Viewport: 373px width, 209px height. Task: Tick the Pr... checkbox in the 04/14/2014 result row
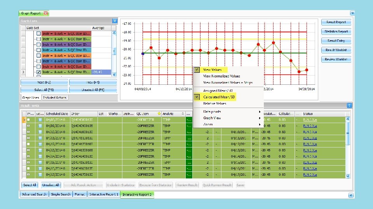tap(28, 156)
